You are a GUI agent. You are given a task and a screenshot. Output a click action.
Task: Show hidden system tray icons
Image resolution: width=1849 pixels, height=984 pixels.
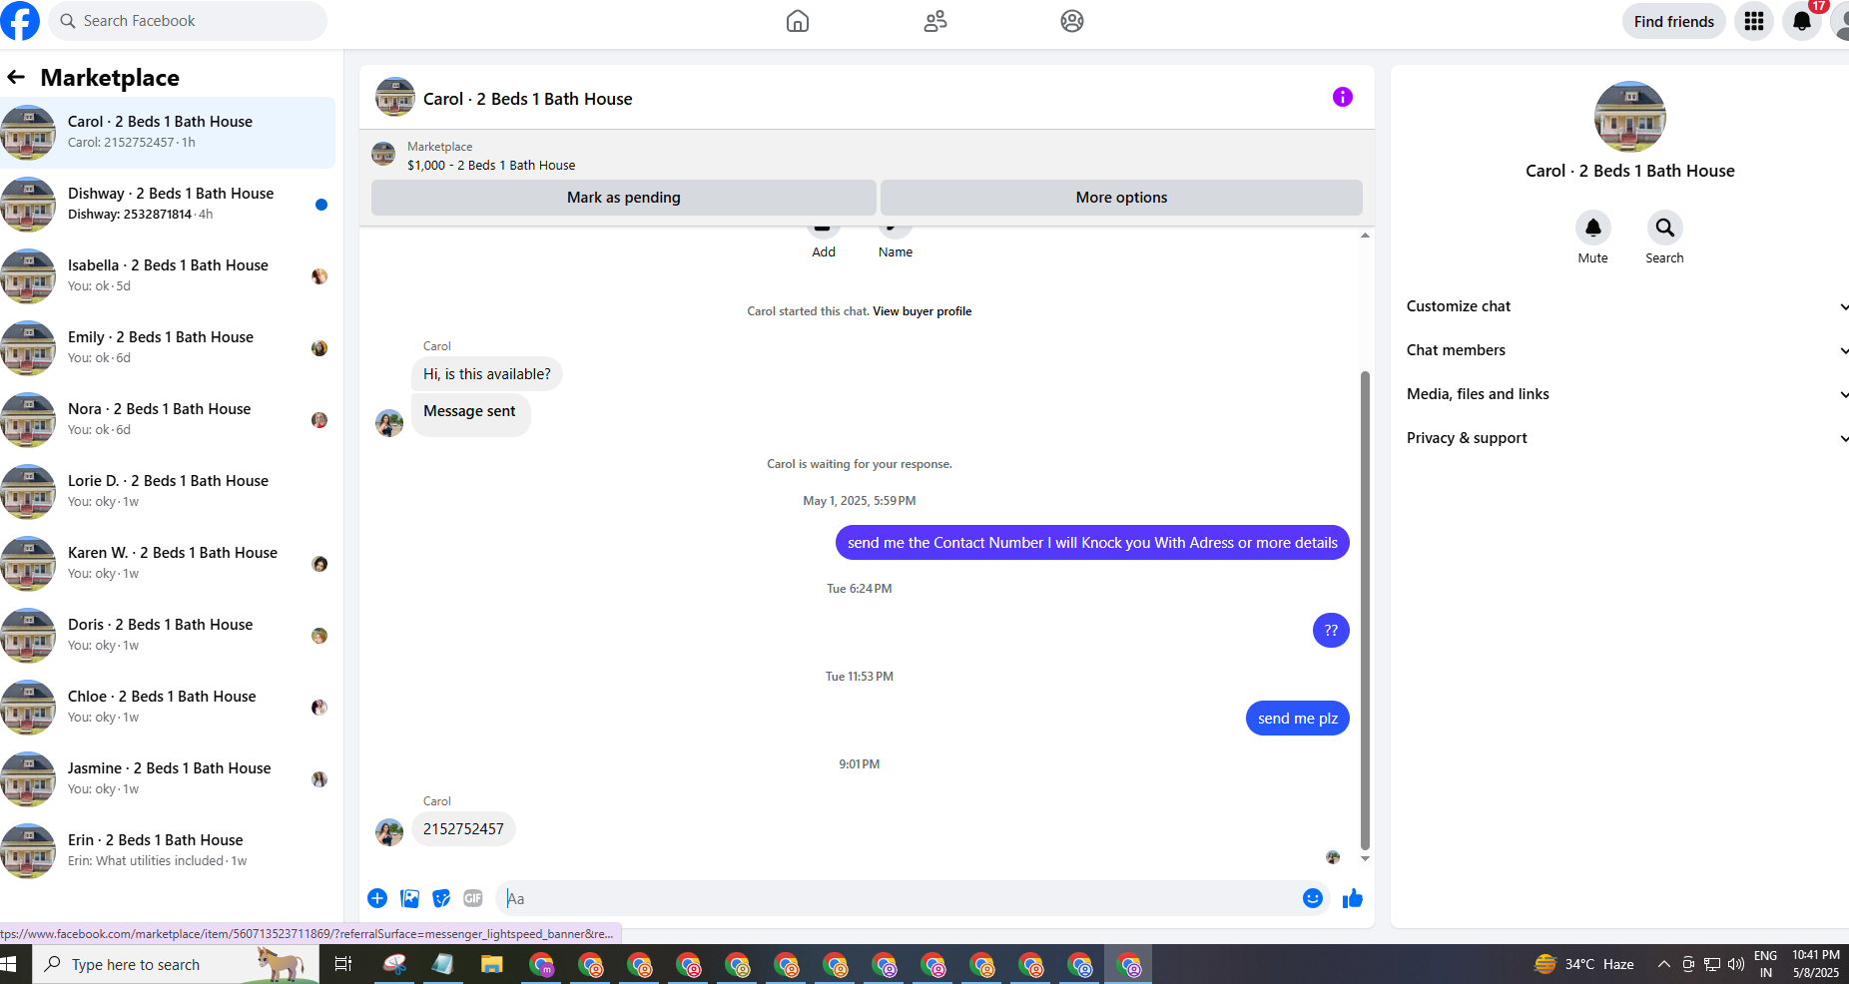1663,964
